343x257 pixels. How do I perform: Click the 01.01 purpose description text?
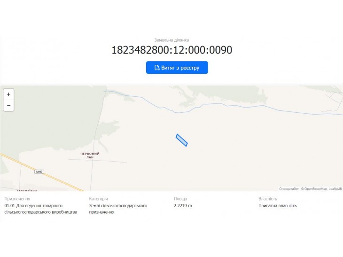[x=41, y=209]
